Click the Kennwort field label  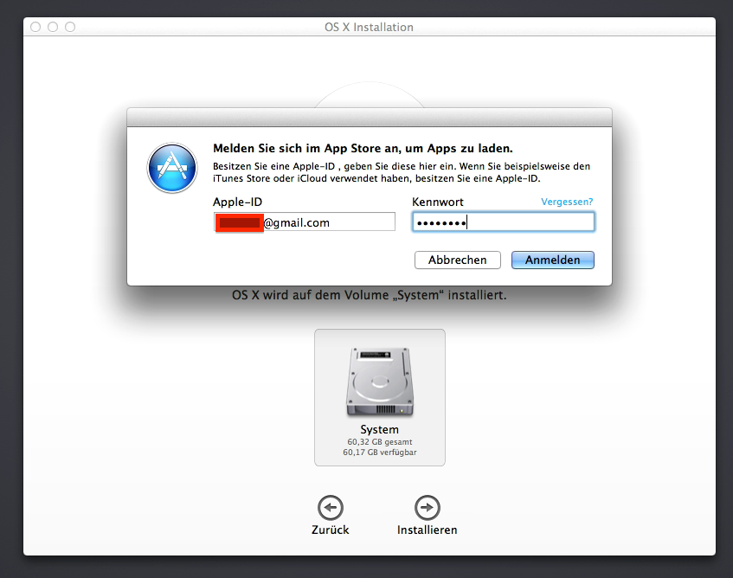[438, 202]
